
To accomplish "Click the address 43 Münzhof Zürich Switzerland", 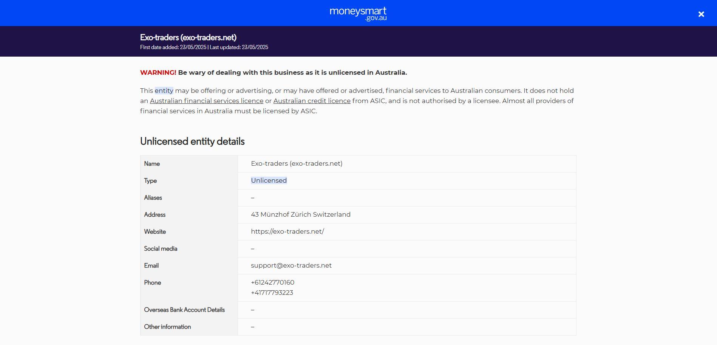I will (301, 215).
